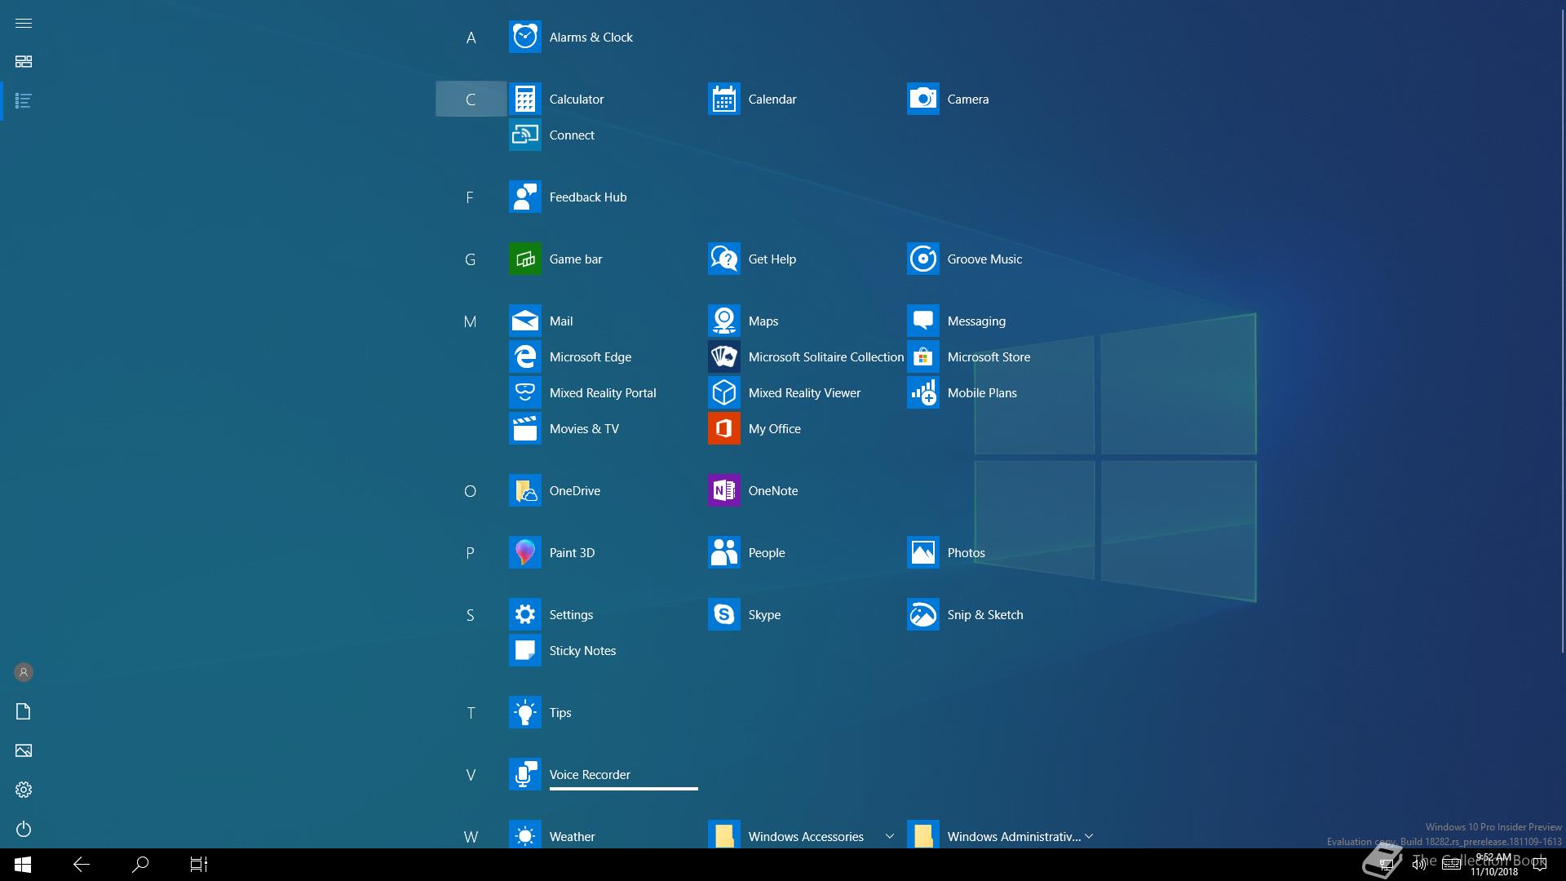Viewport: 1566px width, 881px height.
Task: Open Documents from Start sidebar
Action: tap(24, 711)
